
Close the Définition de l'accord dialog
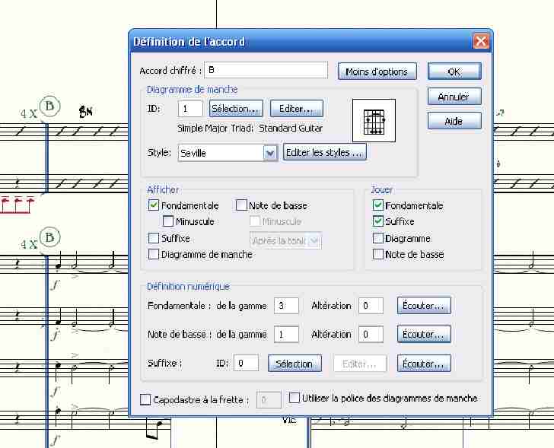click(x=480, y=41)
